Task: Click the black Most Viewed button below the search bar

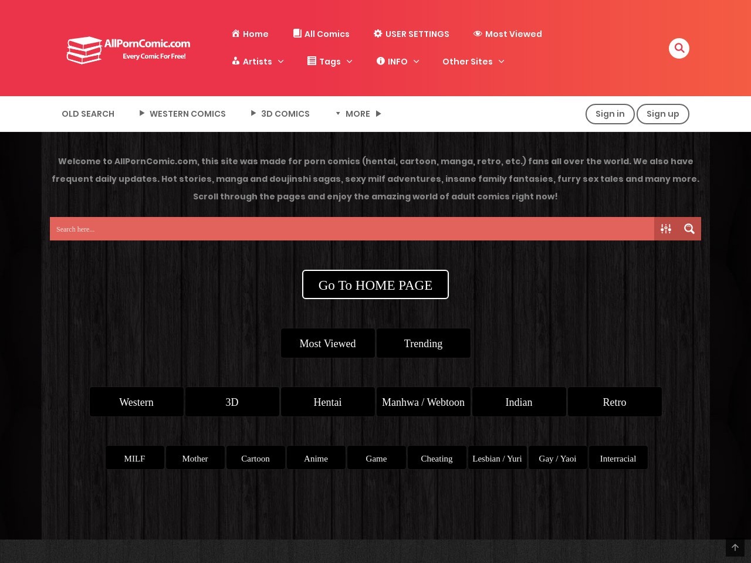Action: pos(327,343)
